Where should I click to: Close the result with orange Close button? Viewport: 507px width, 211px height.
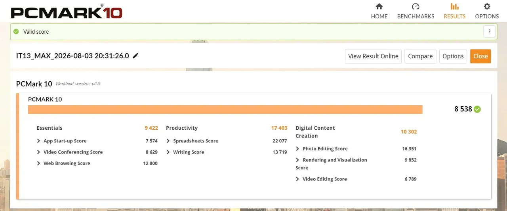(x=480, y=56)
